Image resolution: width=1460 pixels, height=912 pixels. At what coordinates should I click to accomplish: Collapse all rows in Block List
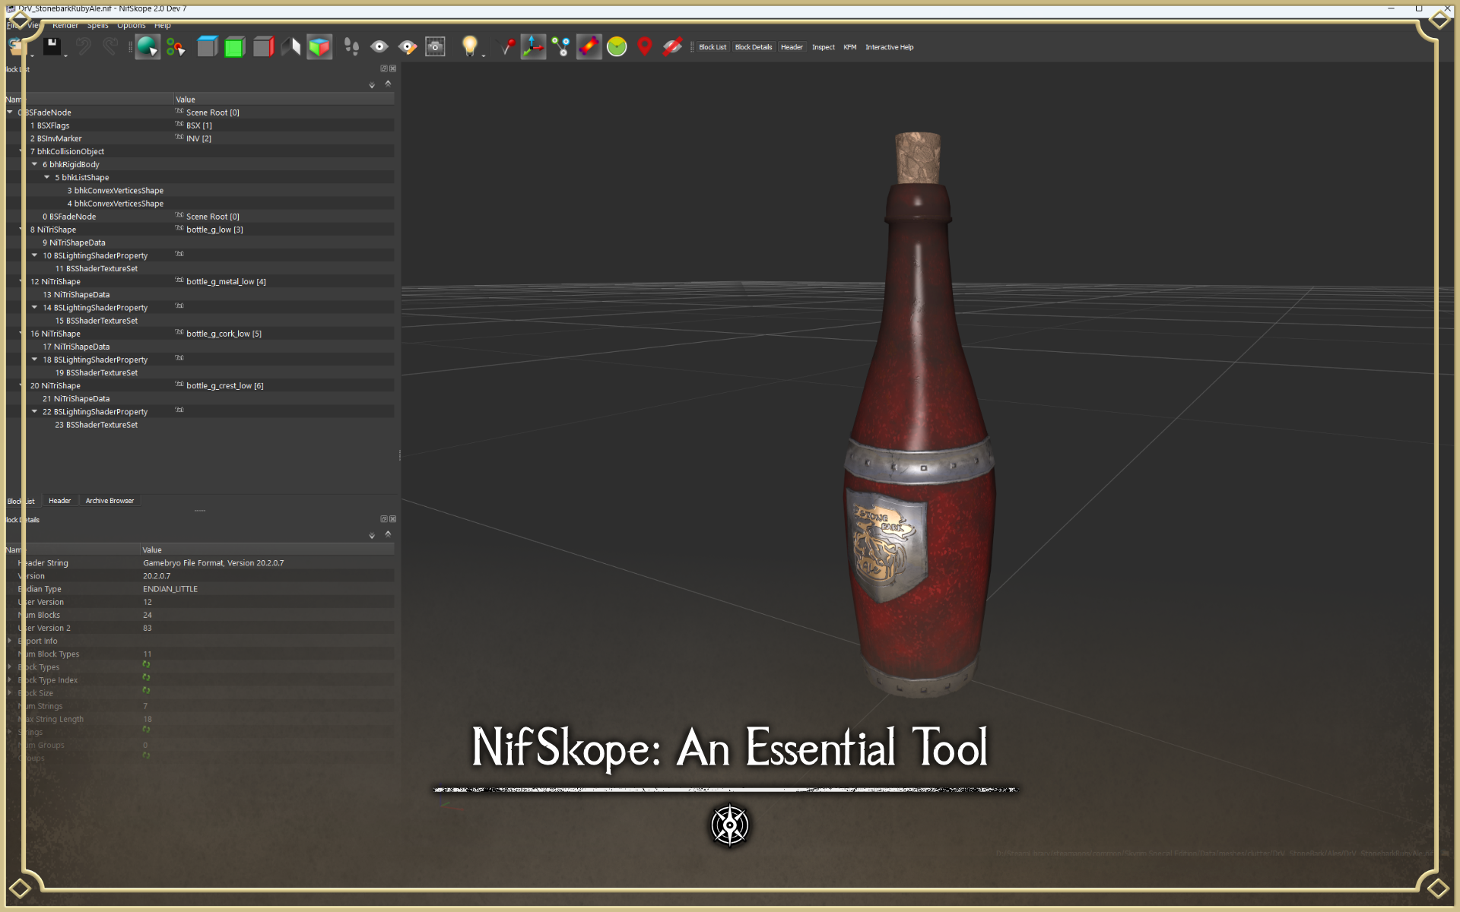coord(388,84)
